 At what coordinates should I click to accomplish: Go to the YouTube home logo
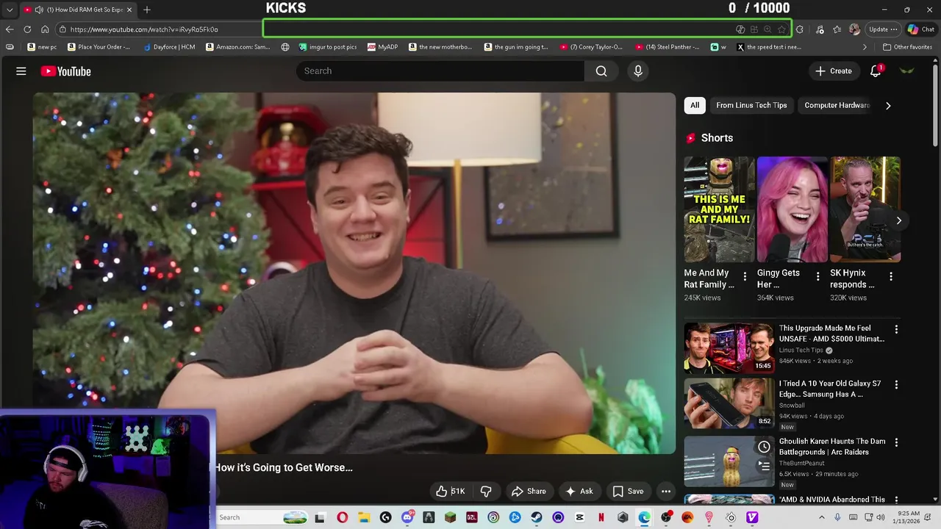pyautogui.click(x=65, y=71)
